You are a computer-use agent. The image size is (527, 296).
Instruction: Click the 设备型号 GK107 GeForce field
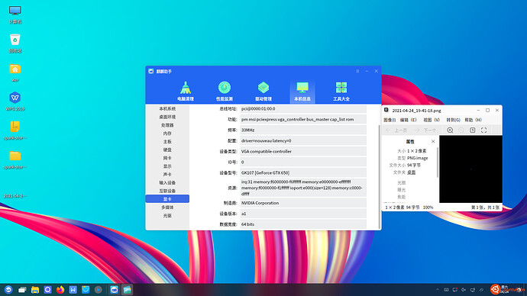click(303, 173)
